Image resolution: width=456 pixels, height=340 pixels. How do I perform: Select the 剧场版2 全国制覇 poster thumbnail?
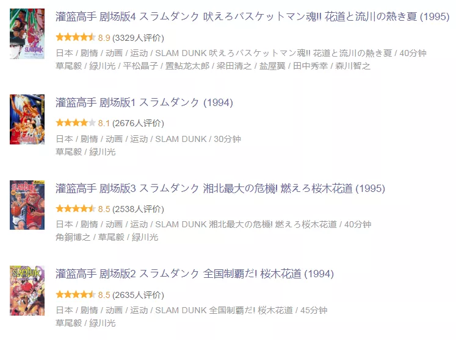coord(27,290)
